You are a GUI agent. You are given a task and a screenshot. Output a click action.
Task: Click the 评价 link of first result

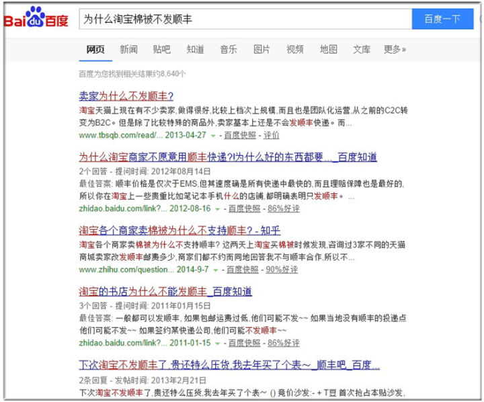(272, 135)
